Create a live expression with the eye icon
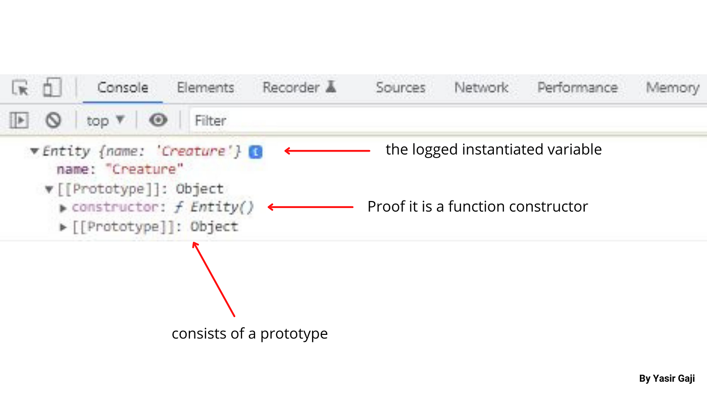This screenshot has width=707, height=398. 158,120
